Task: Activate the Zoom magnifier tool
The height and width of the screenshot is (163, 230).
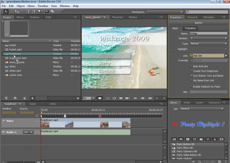Action: point(40,11)
